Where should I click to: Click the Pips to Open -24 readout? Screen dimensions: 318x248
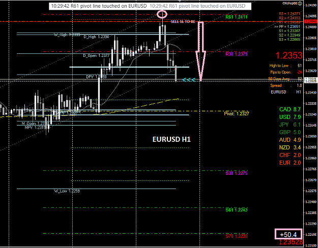pos(286,72)
